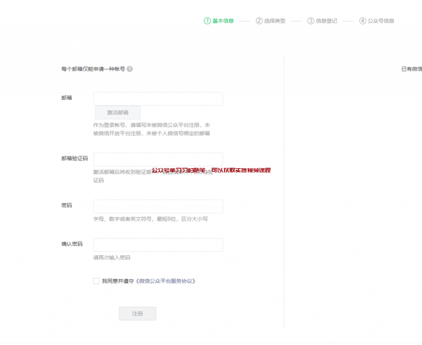422x345 pixels.
Task: Click the help question mark icon beside 每个邮箱仅能申请一种帐号
Action: [130, 69]
